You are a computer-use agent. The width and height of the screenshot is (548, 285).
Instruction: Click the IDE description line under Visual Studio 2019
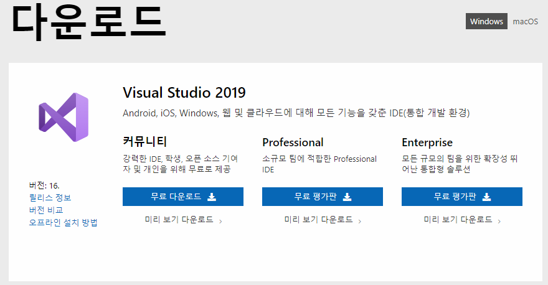[296, 113]
